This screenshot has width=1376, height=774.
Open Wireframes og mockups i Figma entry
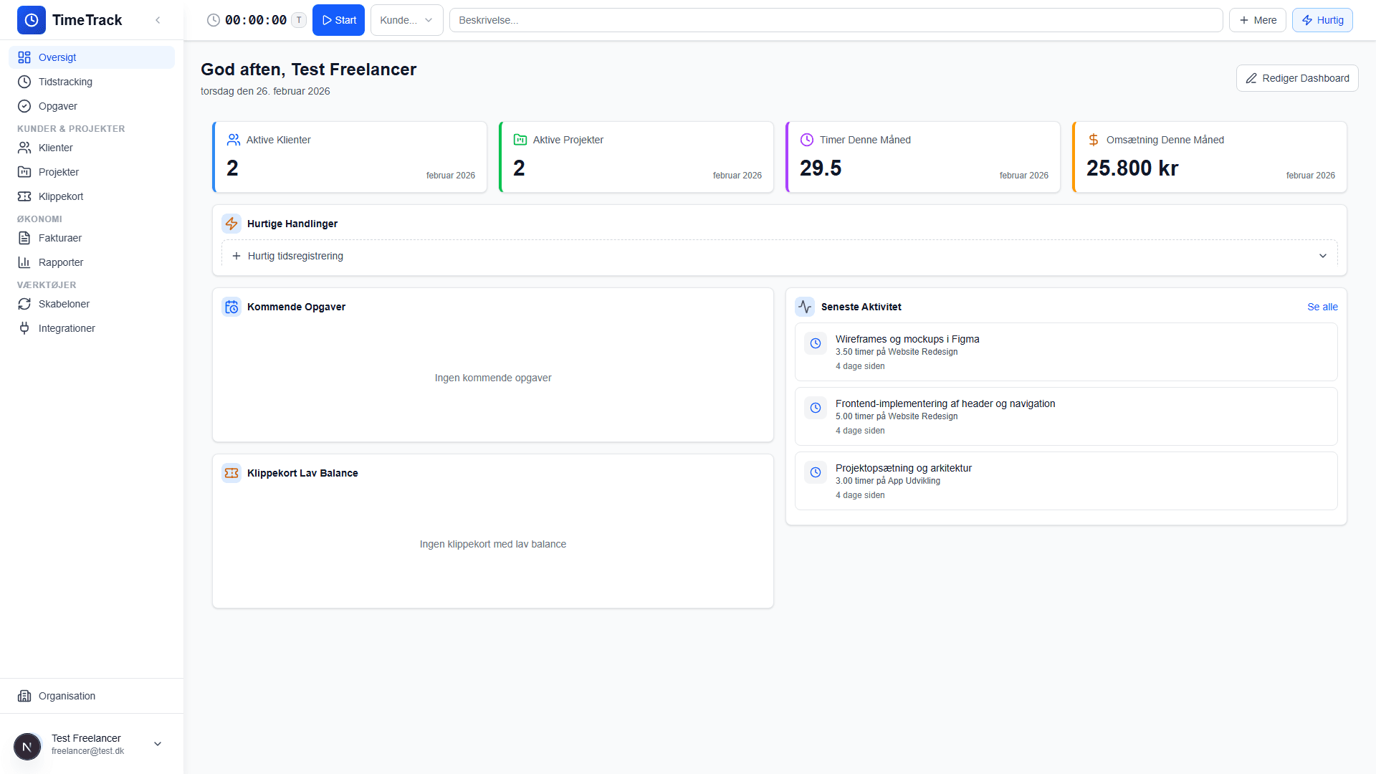(1066, 352)
